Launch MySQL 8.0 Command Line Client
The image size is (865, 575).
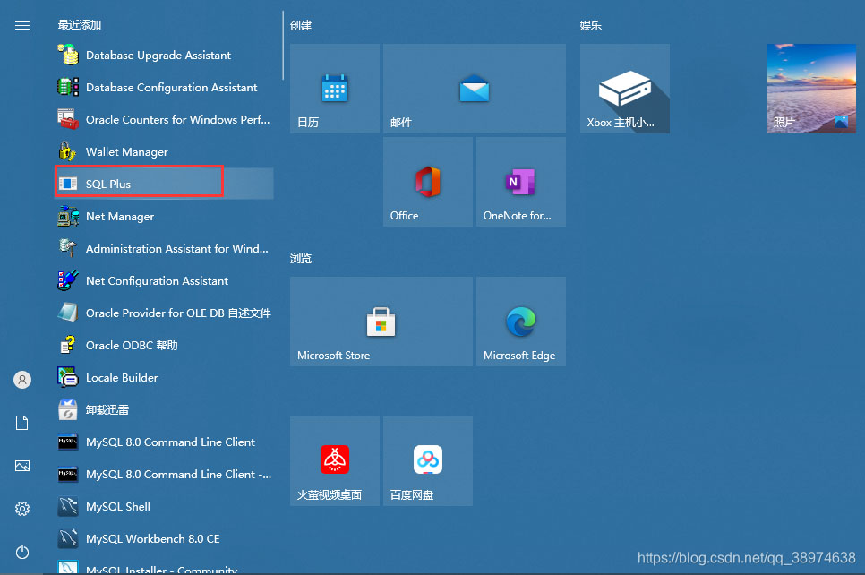click(165, 442)
